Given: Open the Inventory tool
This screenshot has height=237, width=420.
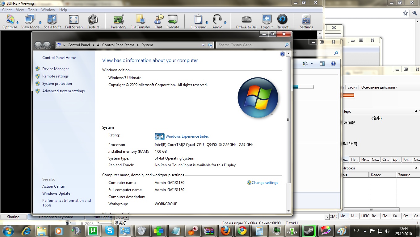Looking at the screenshot, I should click(x=118, y=22).
